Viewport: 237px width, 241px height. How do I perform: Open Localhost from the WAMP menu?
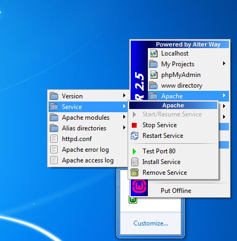point(188,53)
